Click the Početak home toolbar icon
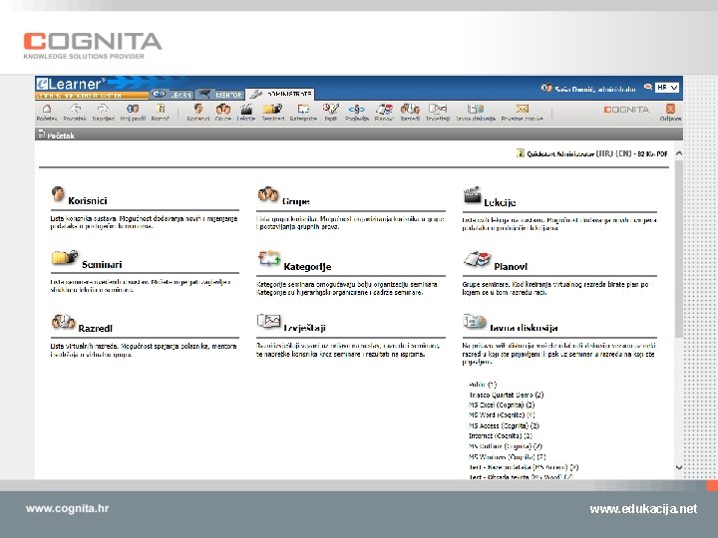This screenshot has height=538, width=718. [x=47, y=109]
